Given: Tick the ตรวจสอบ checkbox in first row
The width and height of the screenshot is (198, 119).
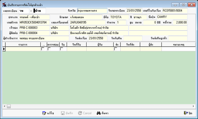Looking at the screenshot, I should tap(49, 49).
